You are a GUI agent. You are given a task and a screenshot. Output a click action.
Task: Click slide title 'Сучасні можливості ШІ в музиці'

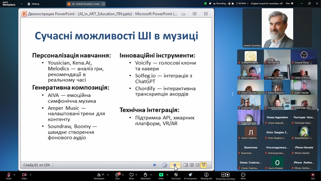(x=116, y=36)
